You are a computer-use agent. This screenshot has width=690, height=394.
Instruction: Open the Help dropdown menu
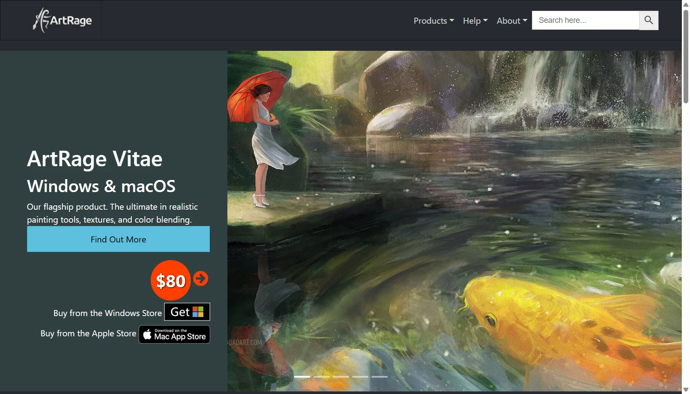(475, 21)
